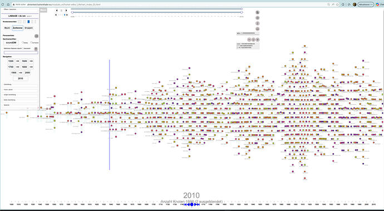Viewport: 384px width, 211px height.
Task: Click the lower range slider left handle
Action: point(72,12)
